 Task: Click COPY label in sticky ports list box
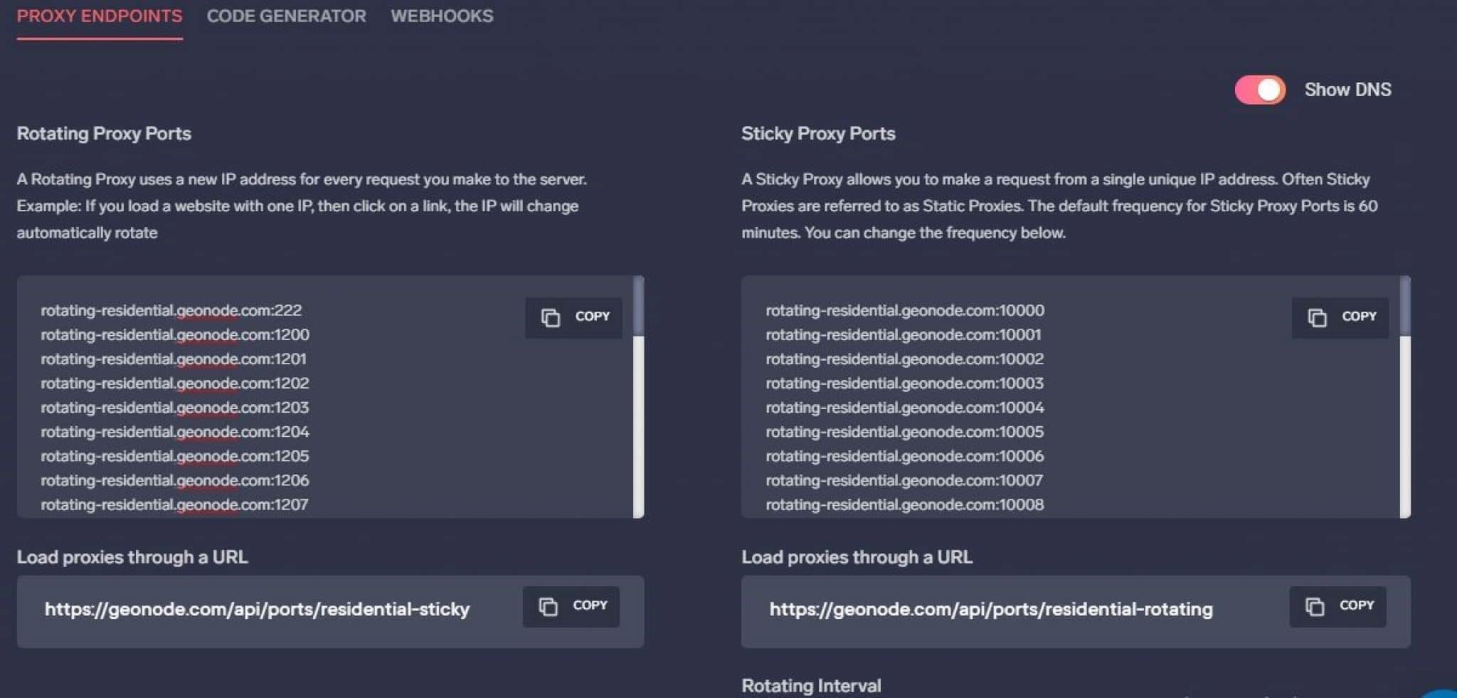pos(1360,316)
